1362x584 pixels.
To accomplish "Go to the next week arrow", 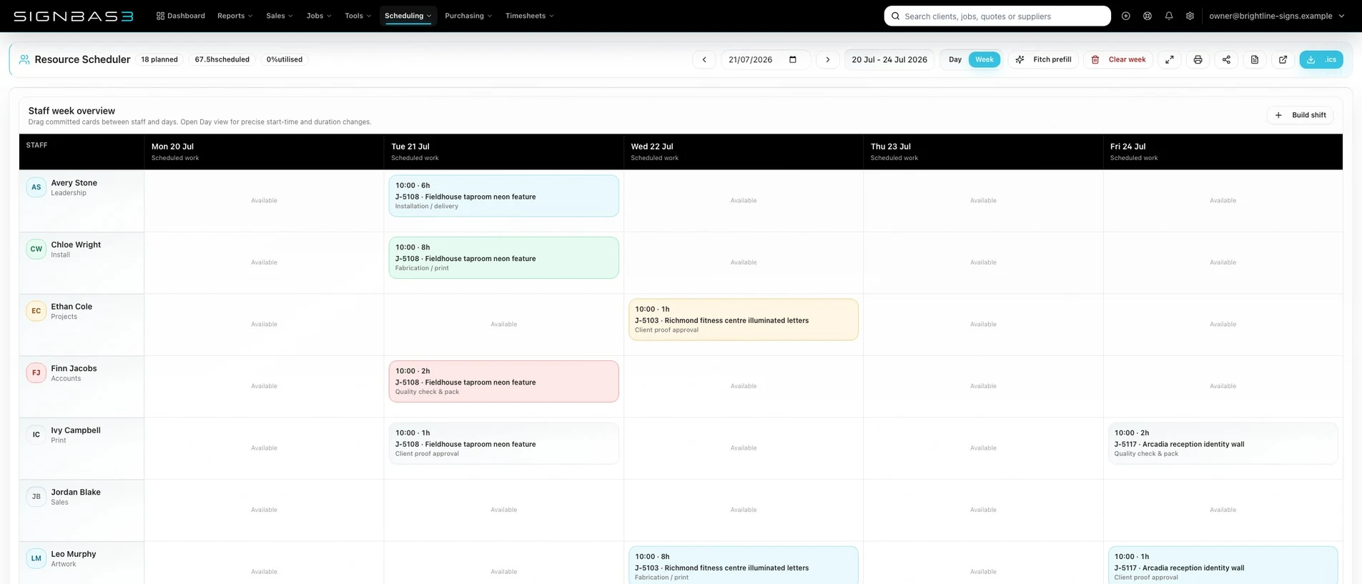I will 828,59.
